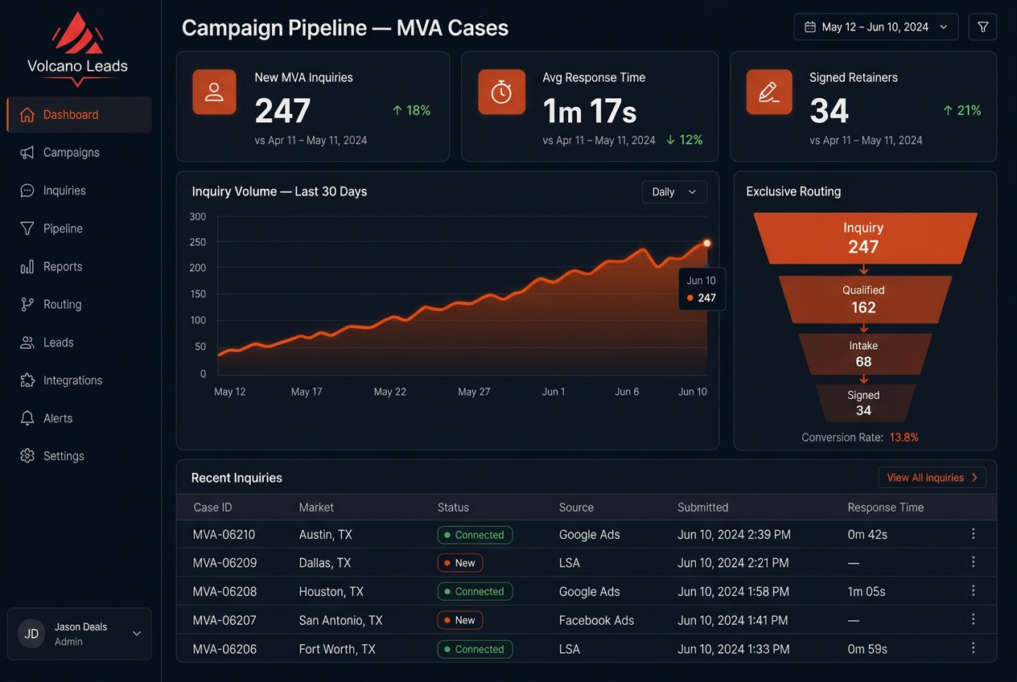Click case ID MVA-06206

(x=224, y=649)
